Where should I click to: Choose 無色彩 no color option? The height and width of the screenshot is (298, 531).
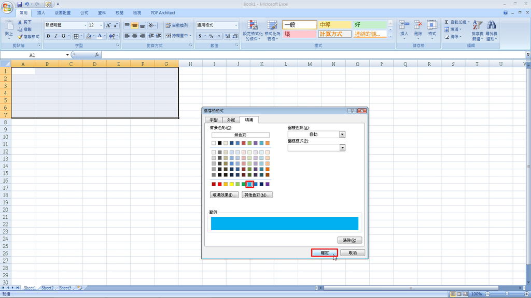(241, 135)
